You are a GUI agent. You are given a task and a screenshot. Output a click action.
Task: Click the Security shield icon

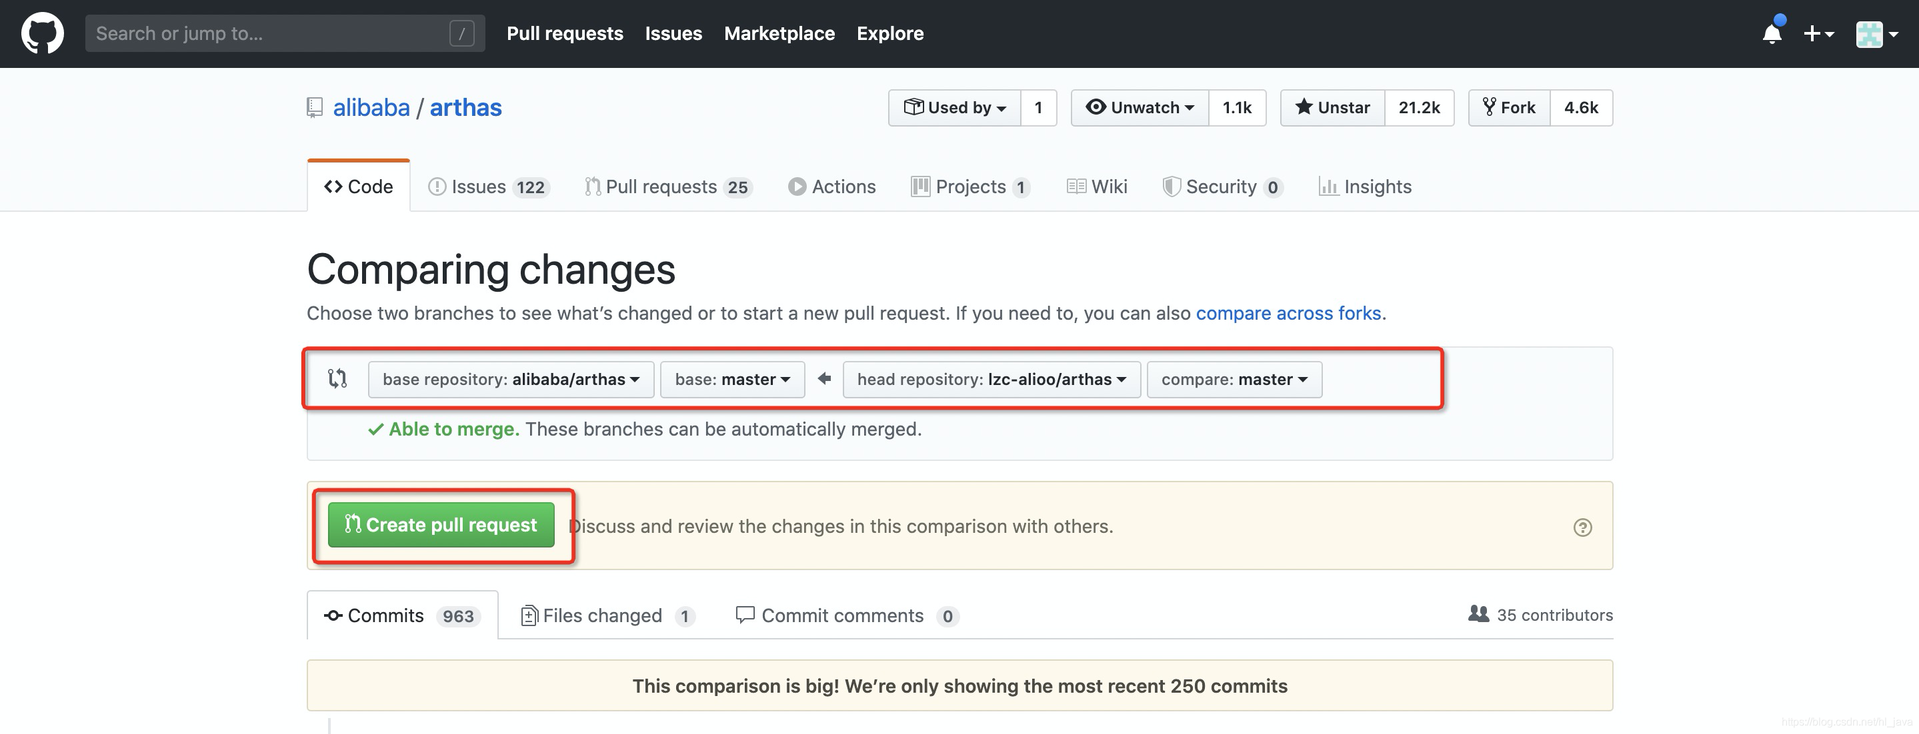tap(1172, 186)
